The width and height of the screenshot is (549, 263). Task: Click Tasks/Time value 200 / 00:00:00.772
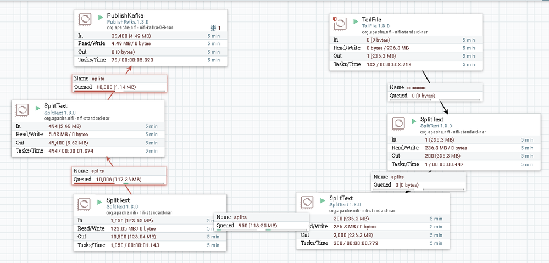[356, 243]
